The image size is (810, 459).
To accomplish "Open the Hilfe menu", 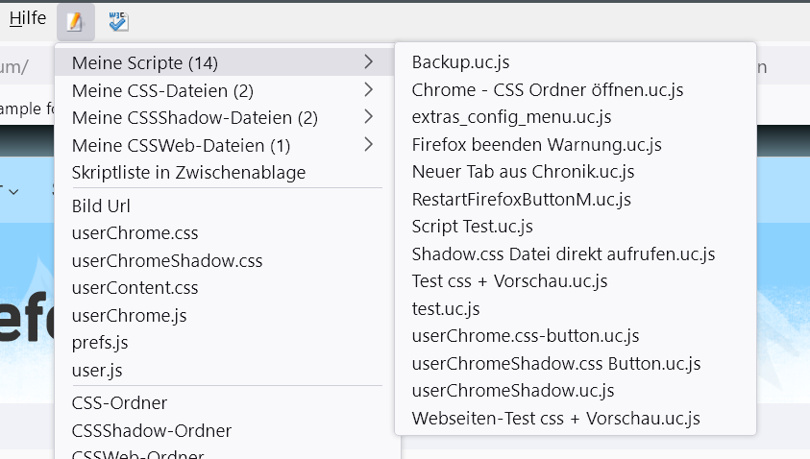I will point(28,18).
